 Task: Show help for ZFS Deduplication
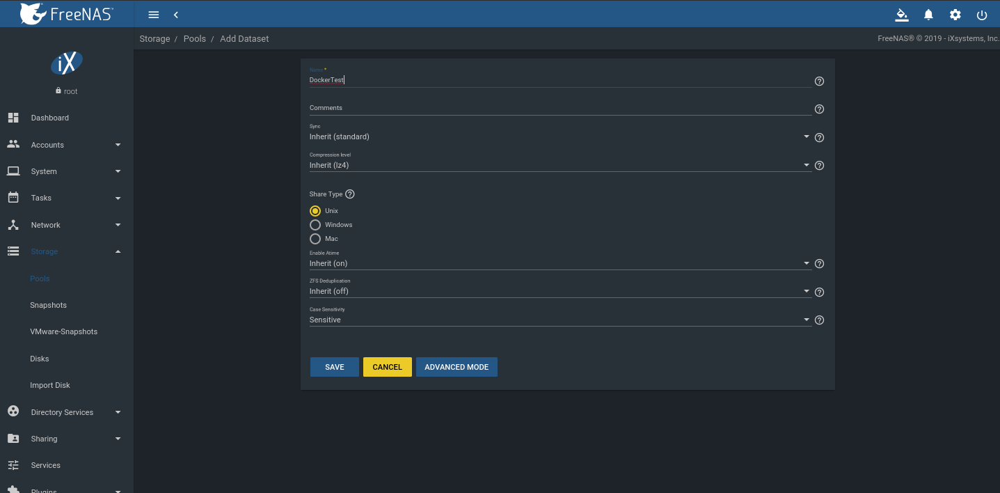pyautogui.click(x=819, y=292)
